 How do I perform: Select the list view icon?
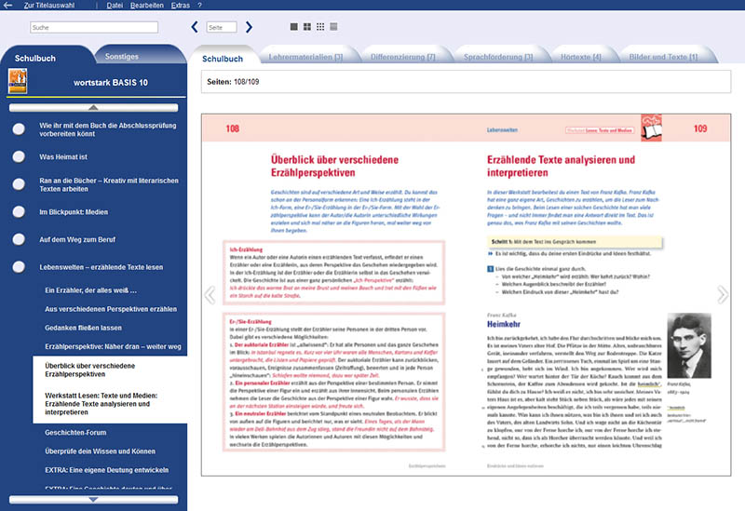click(334, 27)
